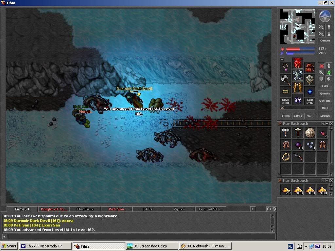Select the plate armor in the body slot
This screenshot has height=251, width=335.
298,75
